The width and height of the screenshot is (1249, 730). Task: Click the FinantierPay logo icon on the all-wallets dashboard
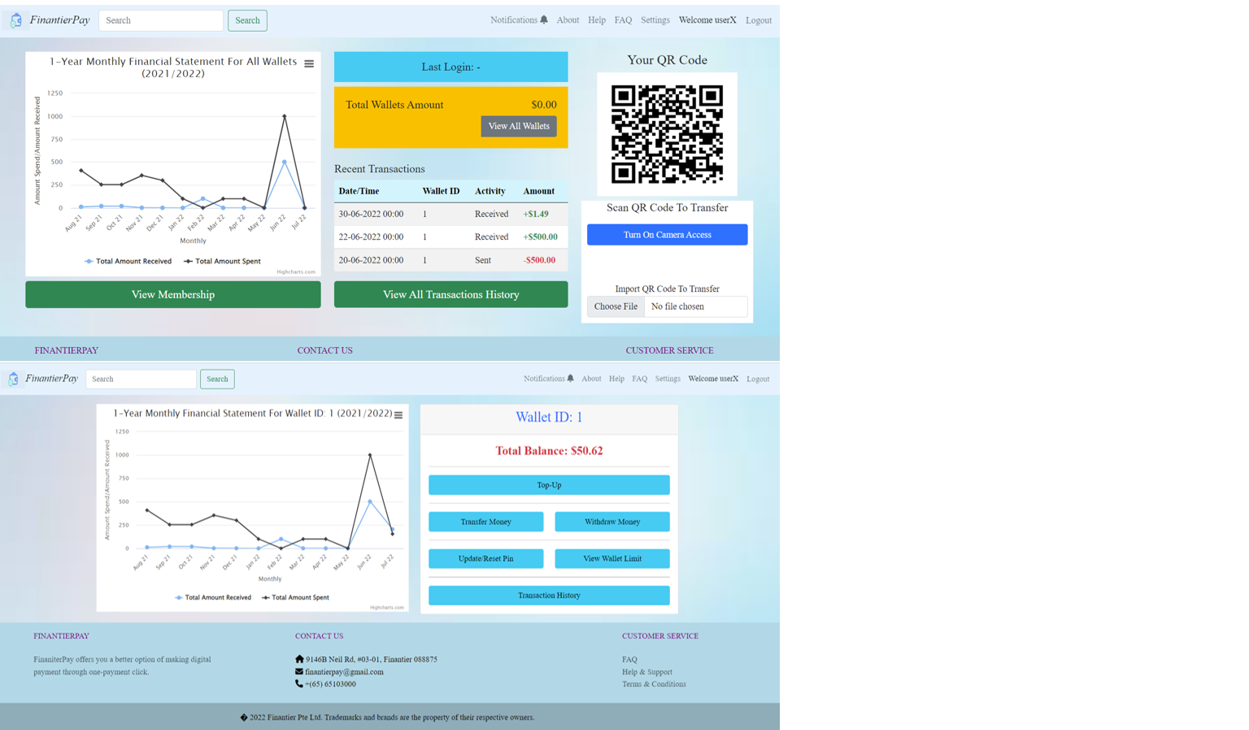tap(15, 20)
